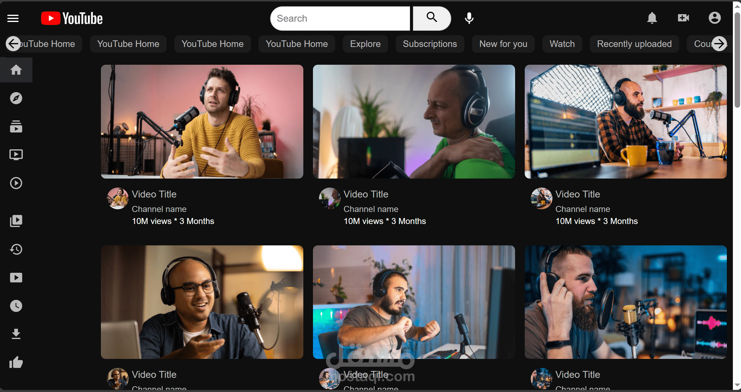Open the account profile icon

714,18
